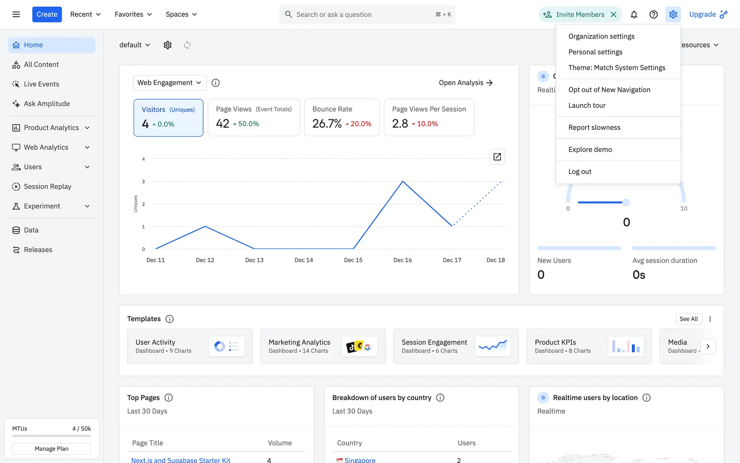This screenshot has width=740, height=463.
Task: Open the Templates three-dot menu
Action: tap(710, 319)
